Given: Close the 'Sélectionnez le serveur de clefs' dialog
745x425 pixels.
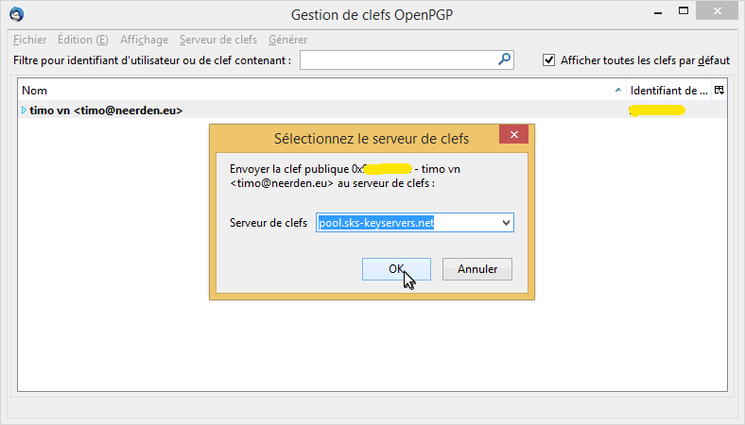Looking at the screenshot, I should tap(513, 135).
